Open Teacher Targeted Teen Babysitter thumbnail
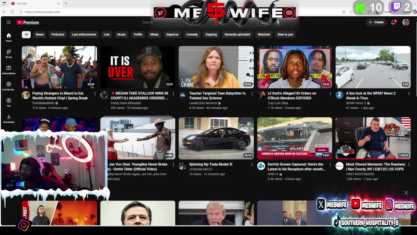The height and width of the screenshot is (235, 417). point(216,67)
